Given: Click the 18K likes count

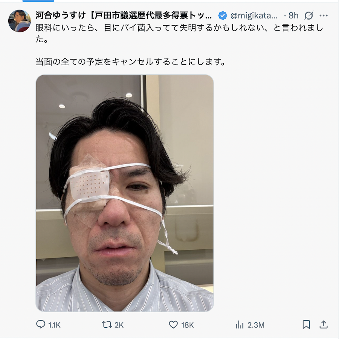Looking at the screenshot, I should pos(188,325).
